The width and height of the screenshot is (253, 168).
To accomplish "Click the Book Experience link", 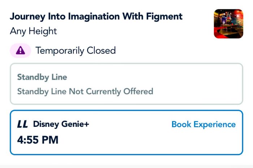I will tap(203, 124).
